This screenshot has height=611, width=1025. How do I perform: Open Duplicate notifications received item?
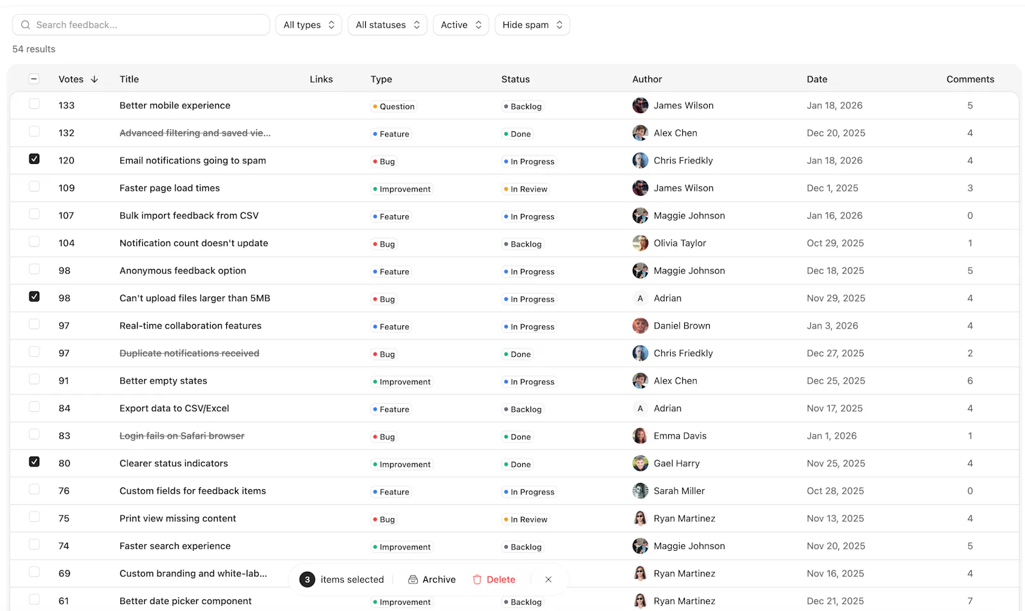[x=190, y=354]
